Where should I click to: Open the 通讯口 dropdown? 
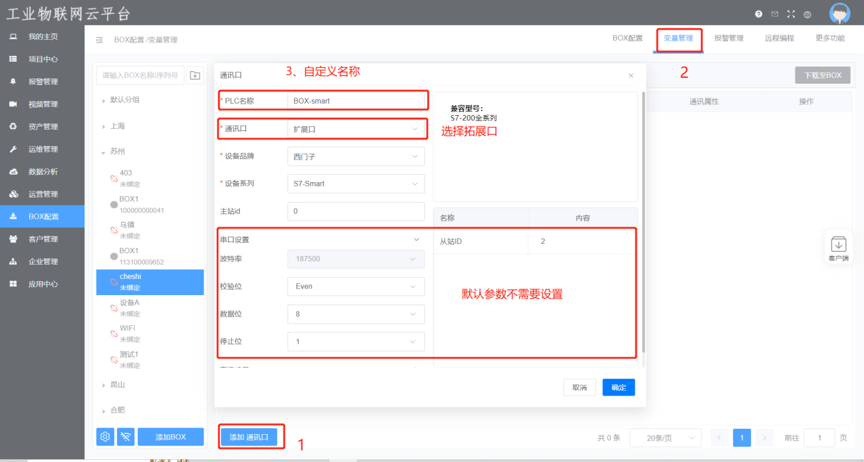[x=355, y=129]
